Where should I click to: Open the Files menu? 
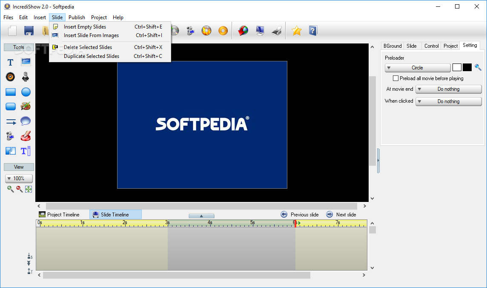pos(9,17)
